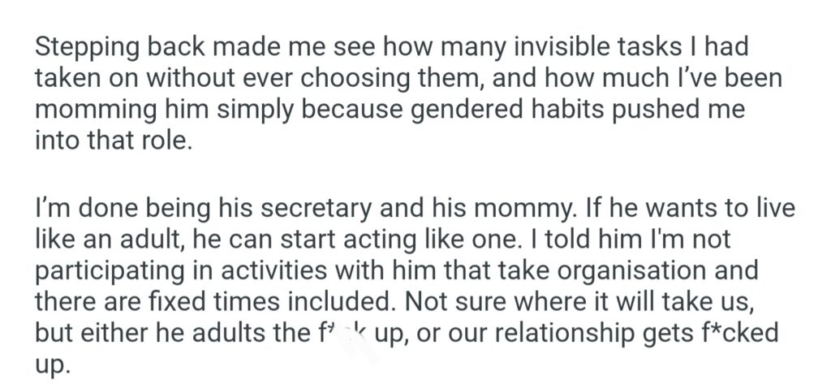Viewport: 831px width, 389px height.
Task: Click the word 'secretary' in second paragraph
Action: pyautogui.click(x=299, y=210)
